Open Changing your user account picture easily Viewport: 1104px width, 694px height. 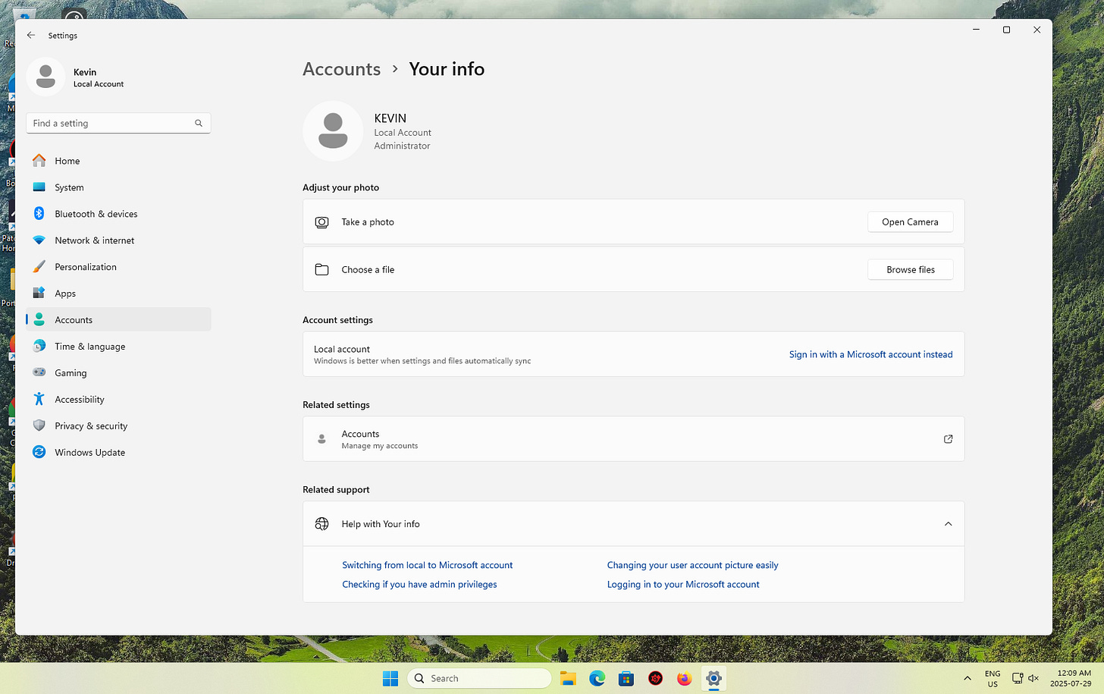click(x=692, y=565)
